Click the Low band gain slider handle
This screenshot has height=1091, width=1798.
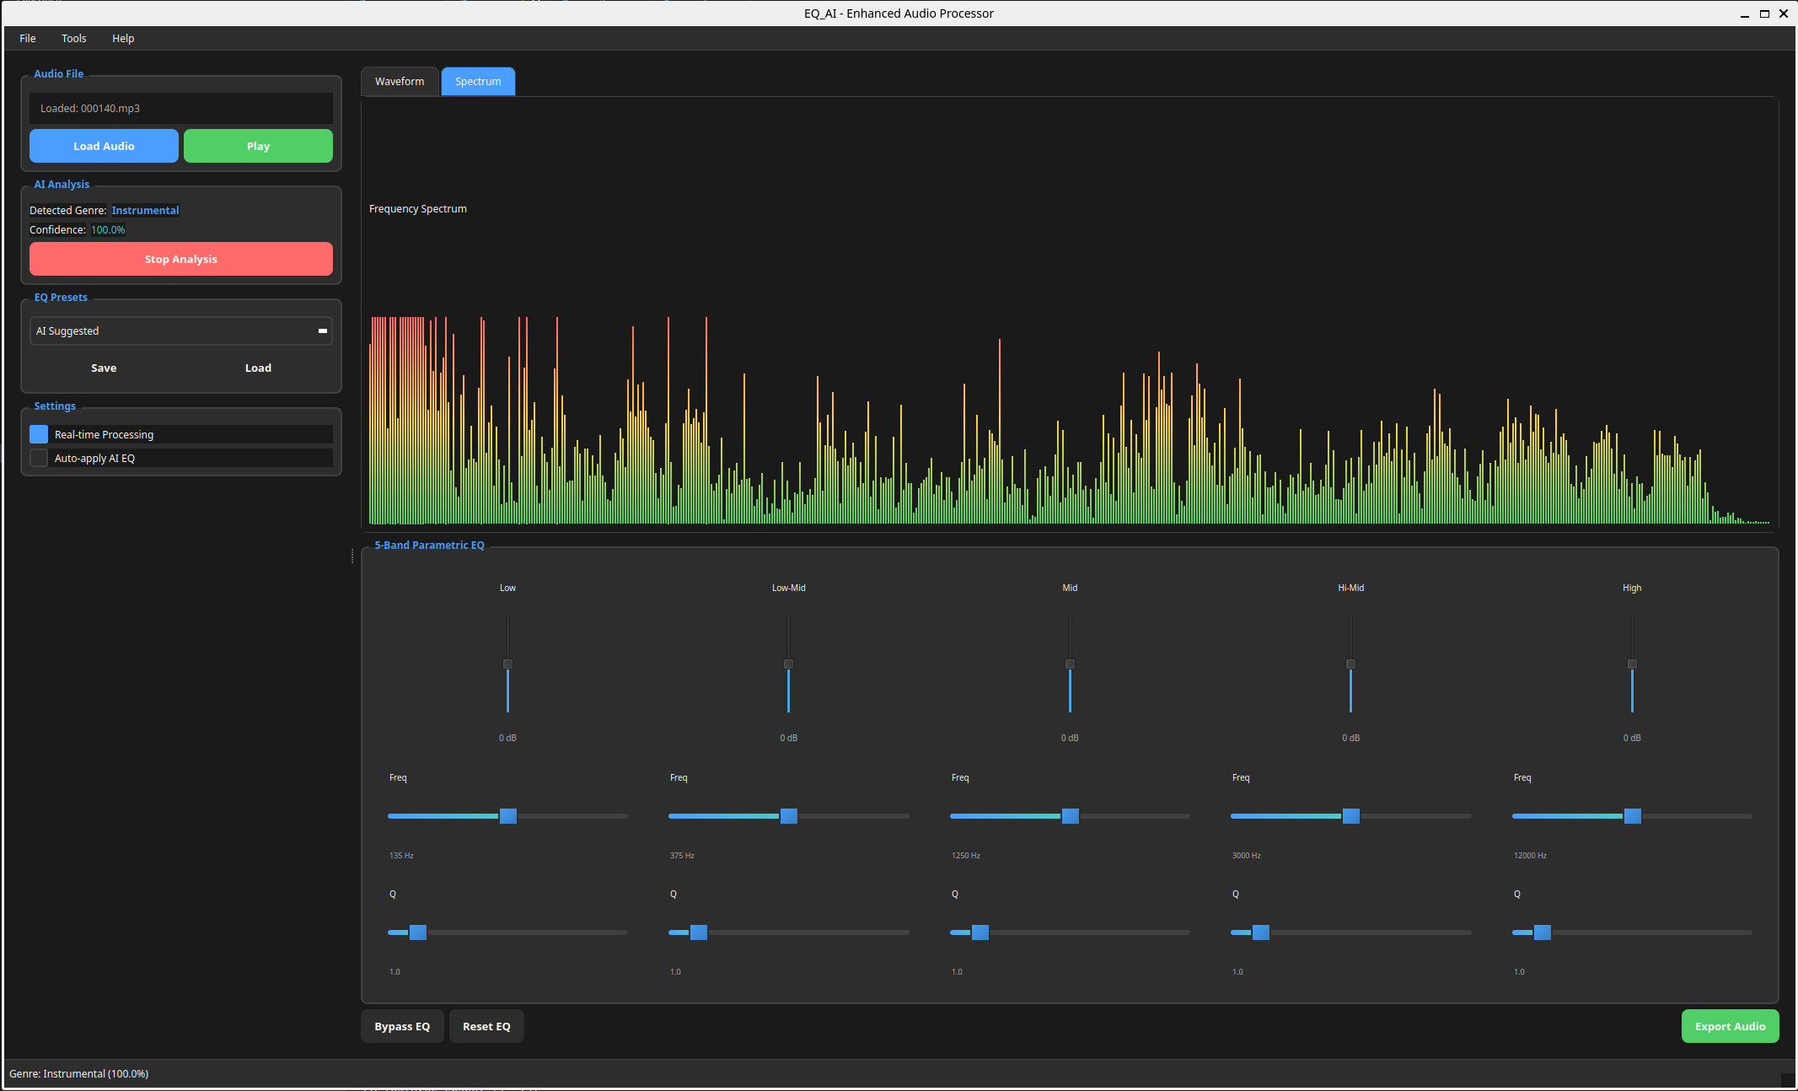click(507, 664)
